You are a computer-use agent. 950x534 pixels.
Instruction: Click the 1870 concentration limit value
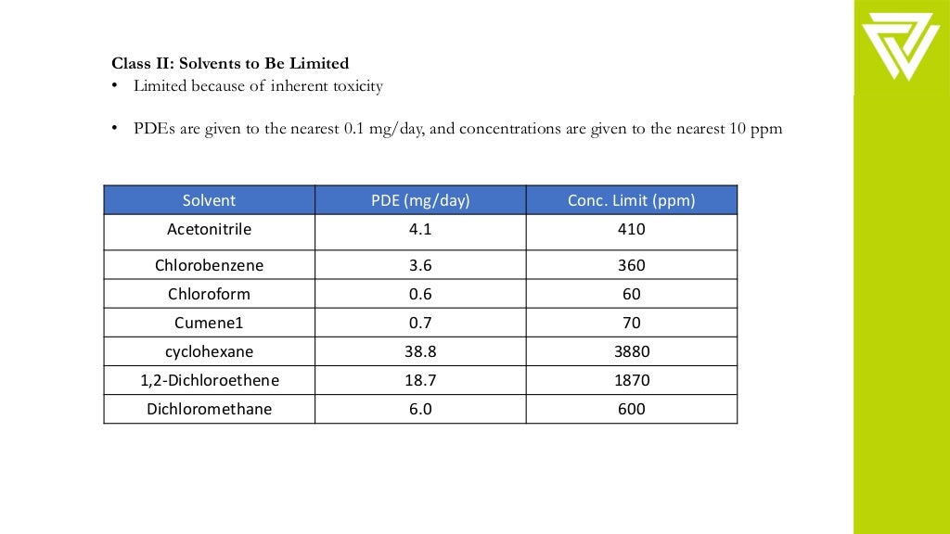(631, 380)
